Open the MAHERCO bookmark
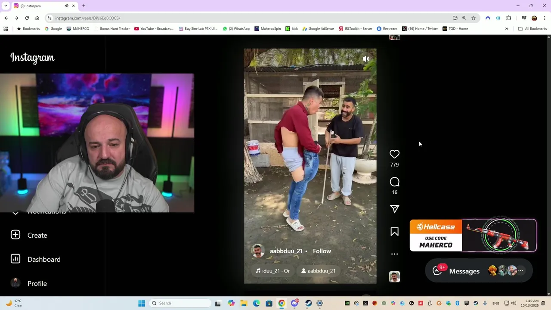 click(78, 29)
